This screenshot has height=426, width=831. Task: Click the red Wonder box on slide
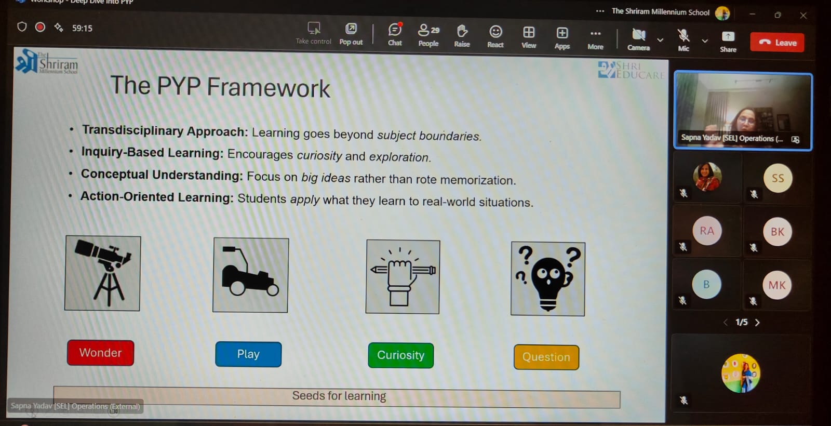tap(100, 353)
